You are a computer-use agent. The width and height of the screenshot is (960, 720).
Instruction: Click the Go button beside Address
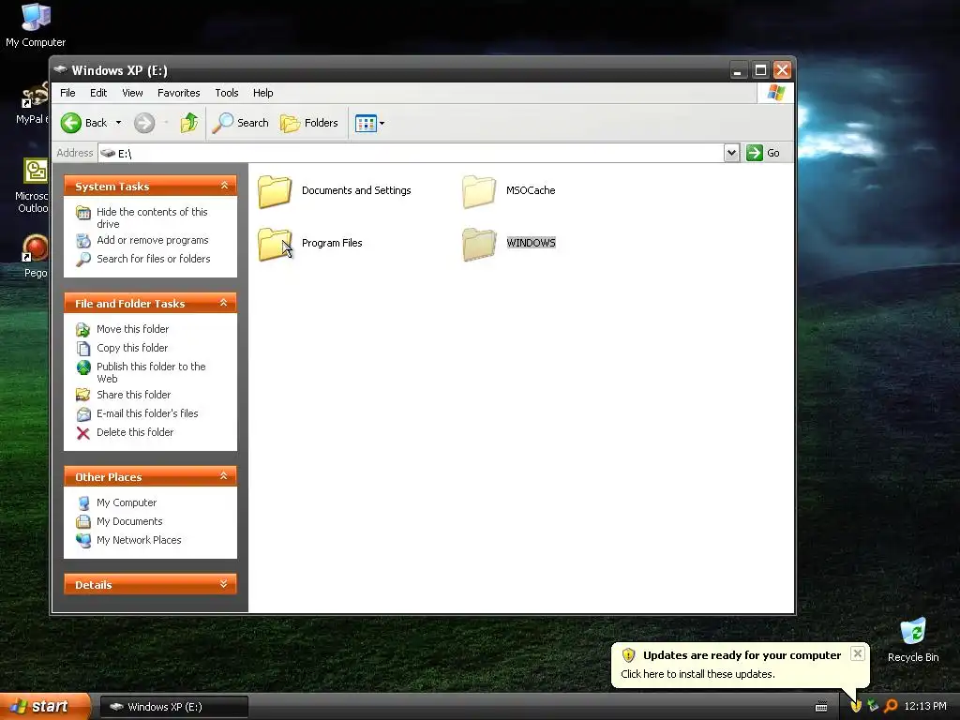763,153
